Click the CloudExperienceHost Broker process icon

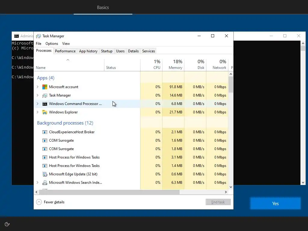(x=45, y=132)
